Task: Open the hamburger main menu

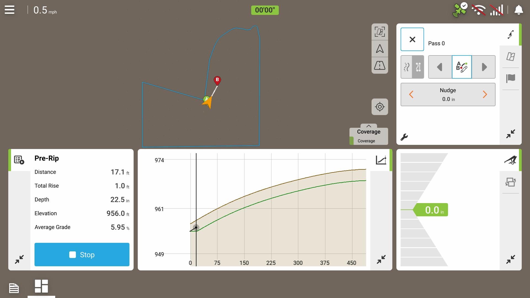Action: click(x=9, y=10)
